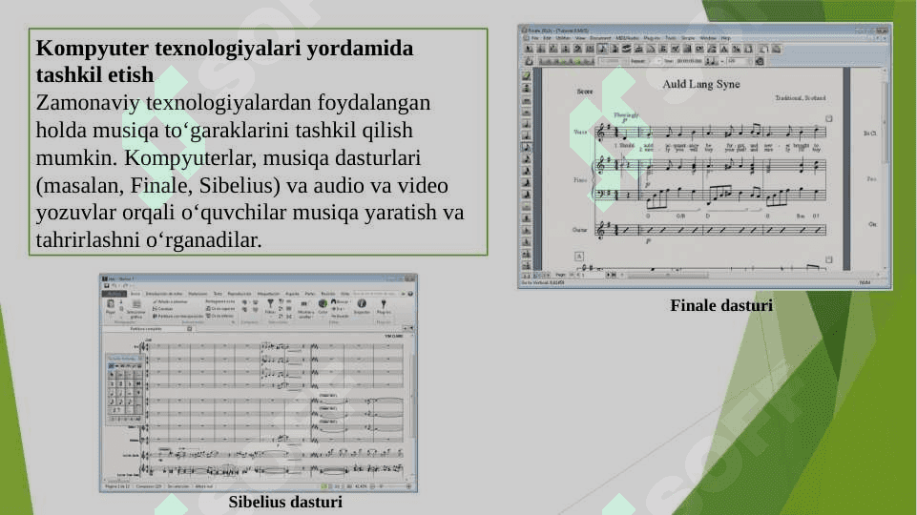Open the Plug-ins menu in Finale

pos(652,38)
